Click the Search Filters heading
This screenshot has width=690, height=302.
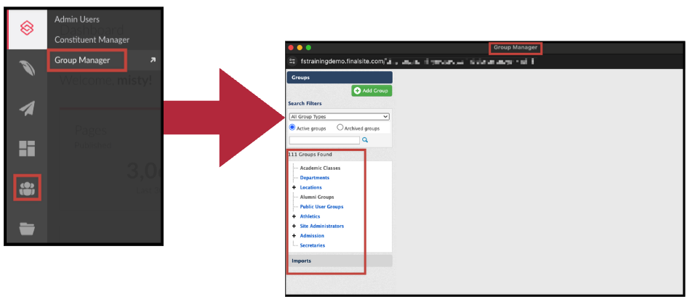[305, 103]
